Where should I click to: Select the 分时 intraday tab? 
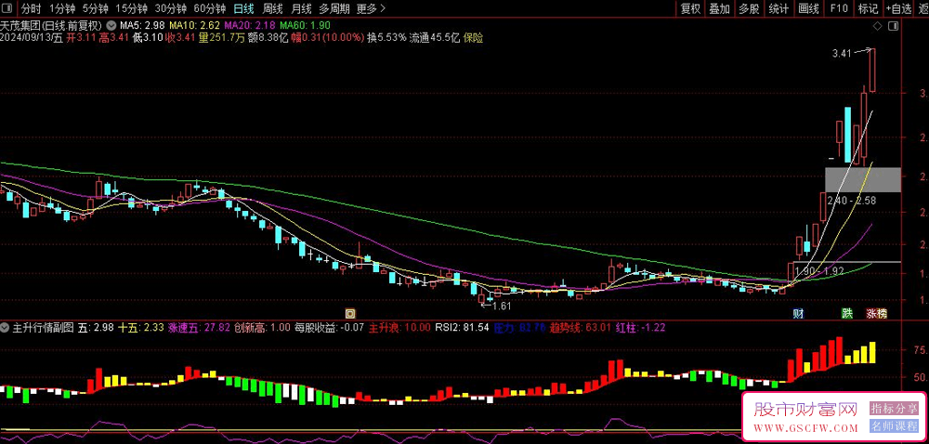[x=32, y=9]
